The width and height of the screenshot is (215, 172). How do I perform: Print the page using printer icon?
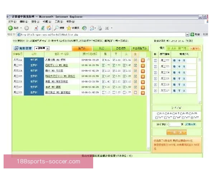(100, 28)
